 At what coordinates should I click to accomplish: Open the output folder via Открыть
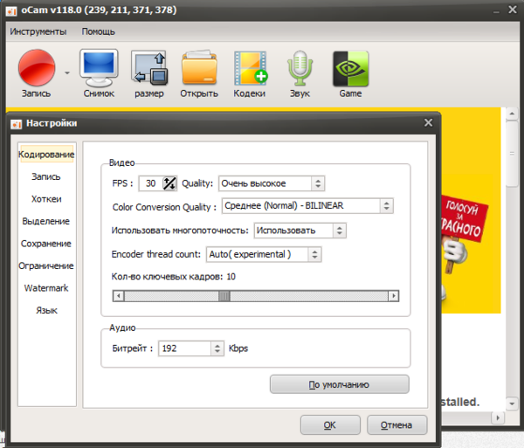pos(199,73)
